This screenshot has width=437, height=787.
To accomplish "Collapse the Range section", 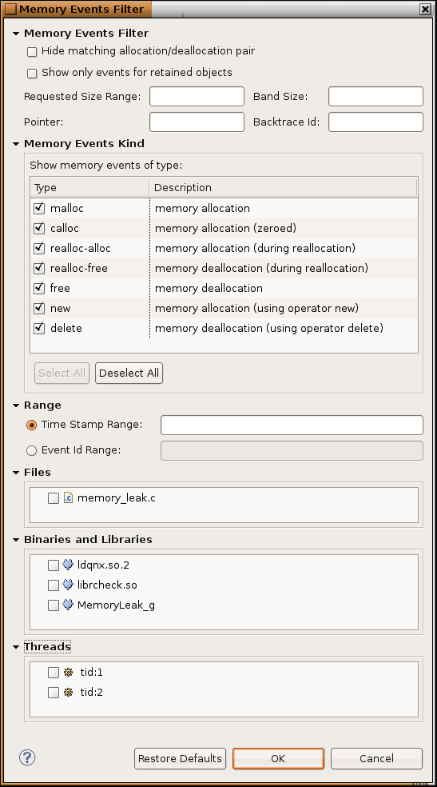I will tap(16, 405).
